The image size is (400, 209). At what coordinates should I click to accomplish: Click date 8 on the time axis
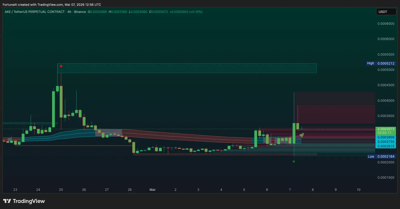pyautogui.click(x=313, y=189)
